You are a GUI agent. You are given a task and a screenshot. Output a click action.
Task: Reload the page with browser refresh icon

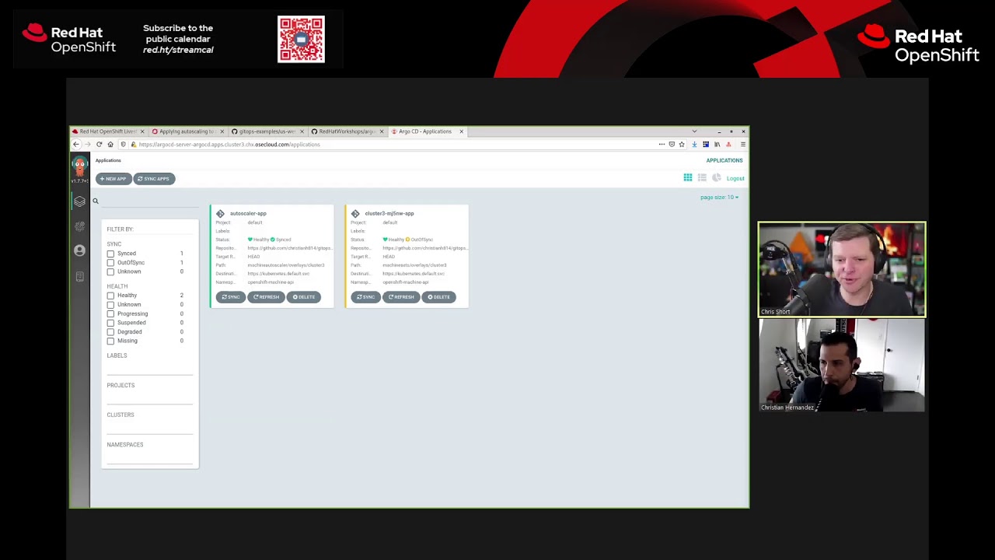coord(99,144)
